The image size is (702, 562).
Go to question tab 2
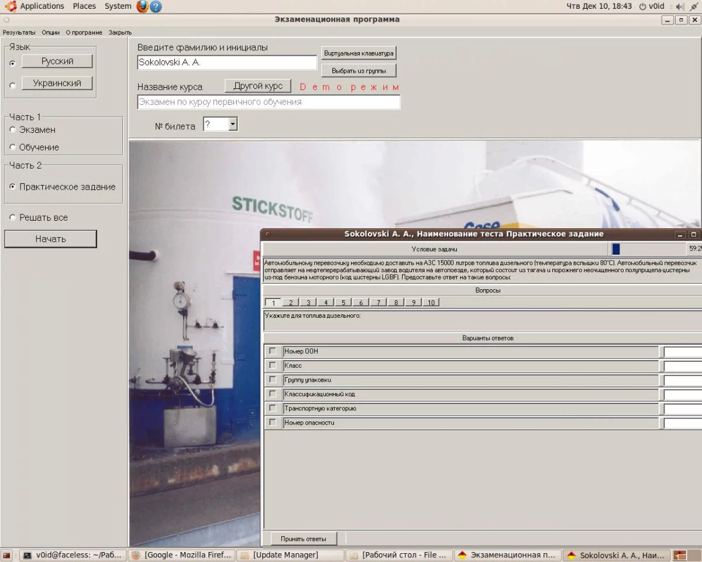pos(290,303)
